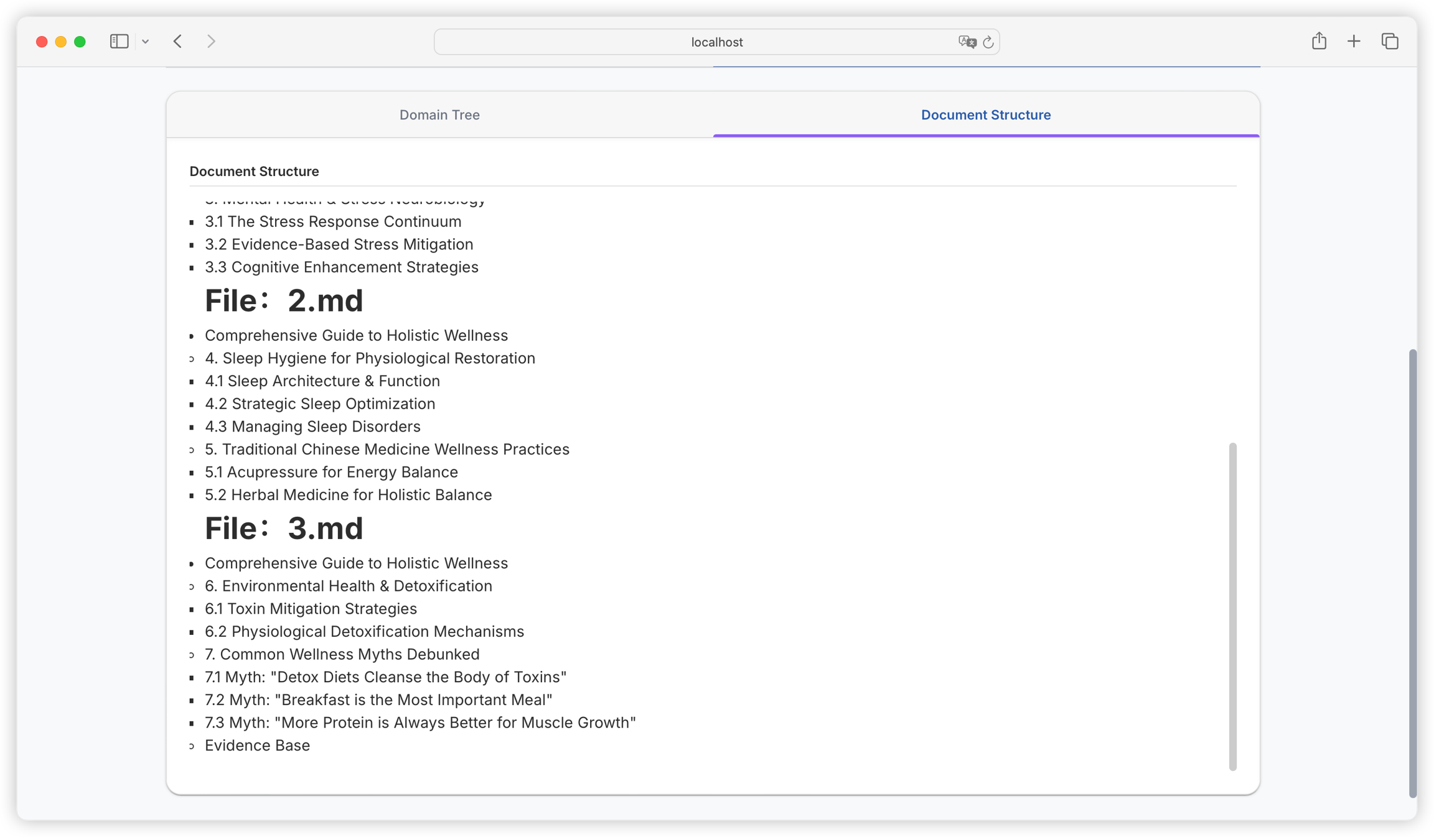Select 6. Environmental Health & Detoxification item

(348, 586)
